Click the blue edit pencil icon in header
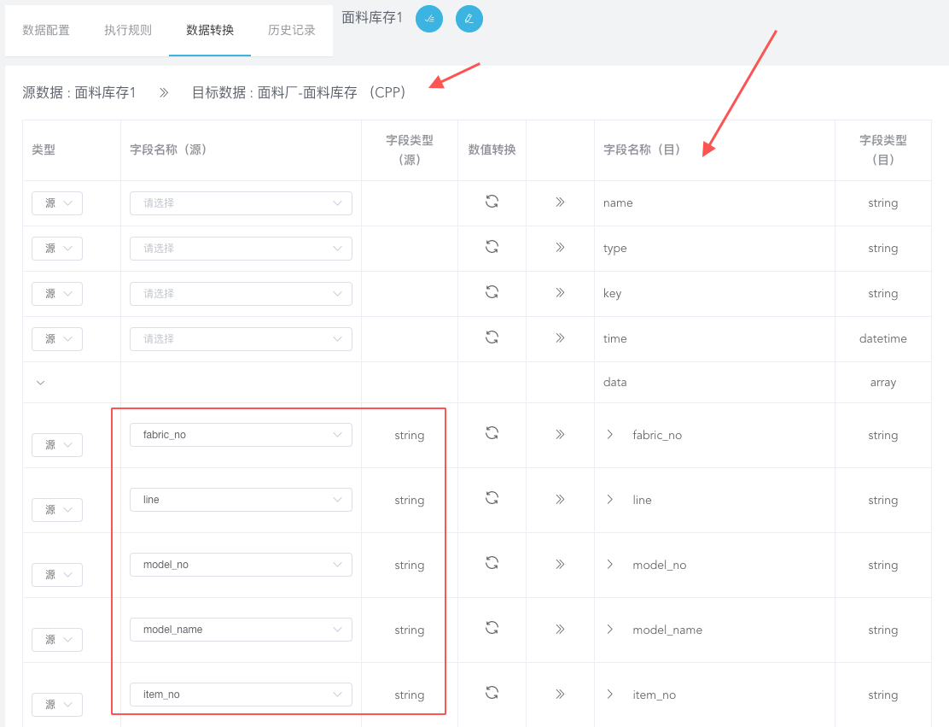This screenshot has width=949, height=727. point(469,19)
